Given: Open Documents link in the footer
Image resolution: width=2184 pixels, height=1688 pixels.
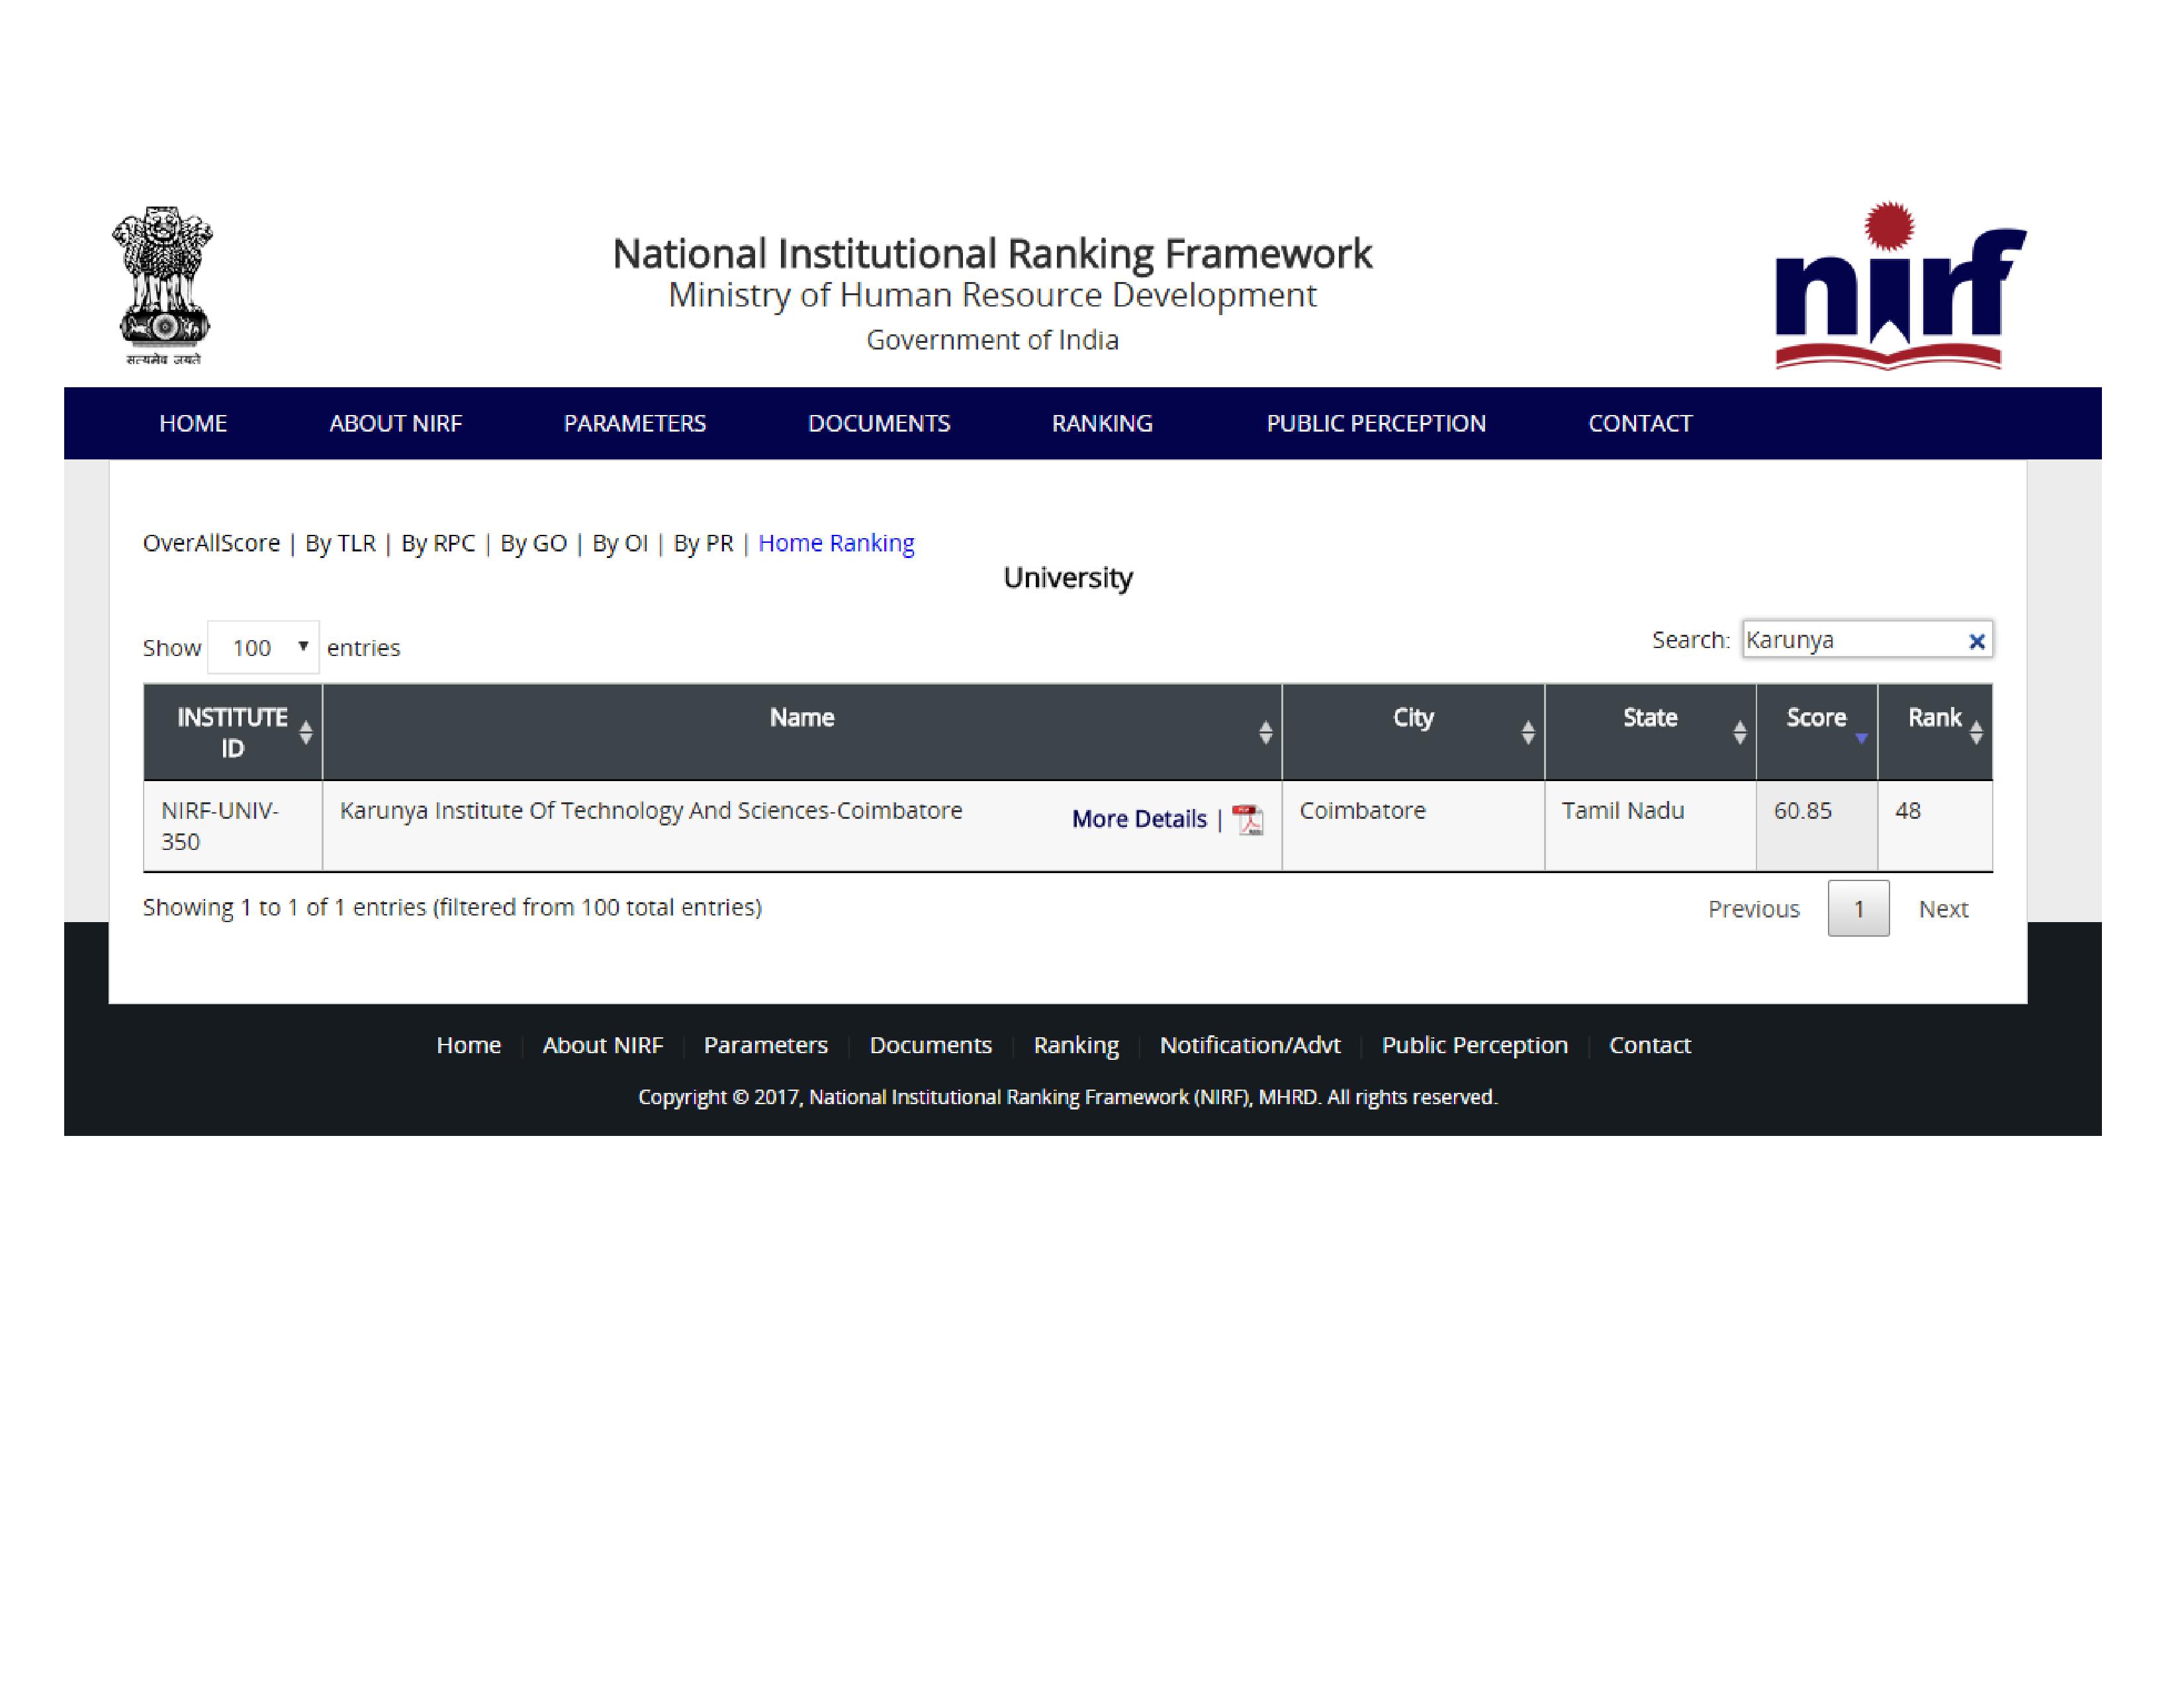Looking at the screenshot, I should coord(930,1046).
